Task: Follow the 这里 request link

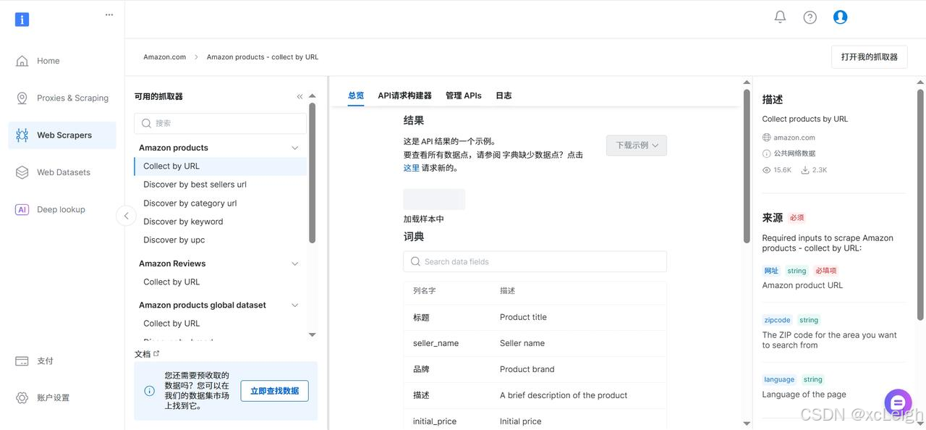Action: (x=411, y=168)
